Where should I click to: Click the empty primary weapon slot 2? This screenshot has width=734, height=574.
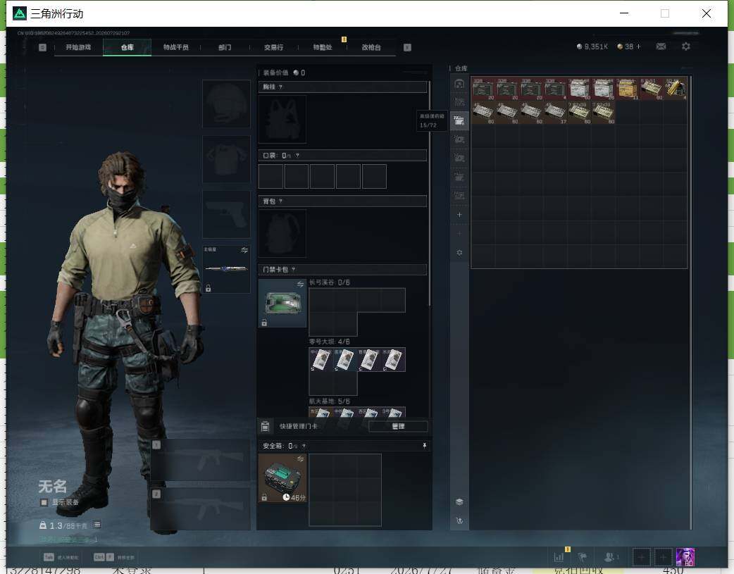pos(200,509)
